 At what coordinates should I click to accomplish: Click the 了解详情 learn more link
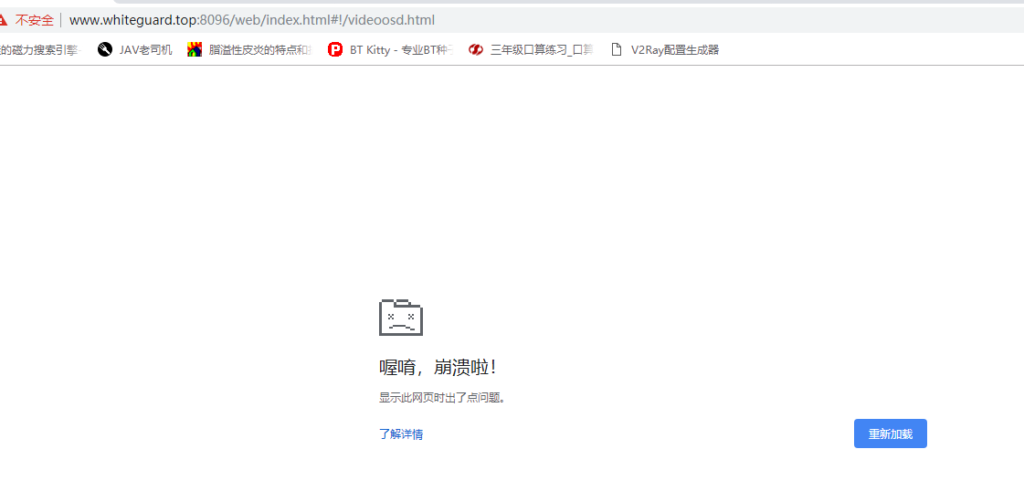tap(401, 434)
